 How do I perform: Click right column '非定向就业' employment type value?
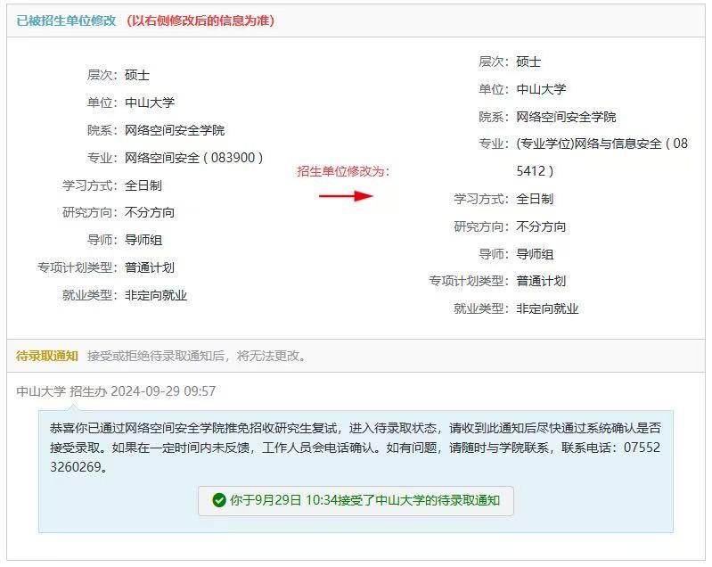(x=547, y=309)
